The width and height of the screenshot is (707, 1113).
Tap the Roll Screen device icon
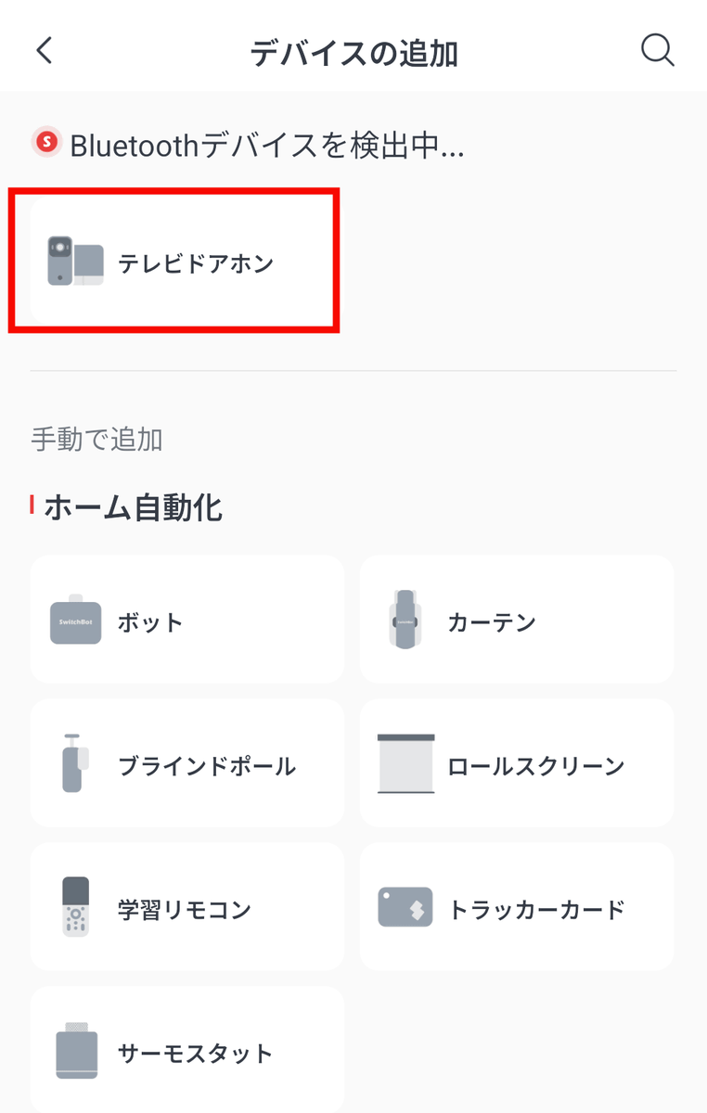(x=405, y=765)
